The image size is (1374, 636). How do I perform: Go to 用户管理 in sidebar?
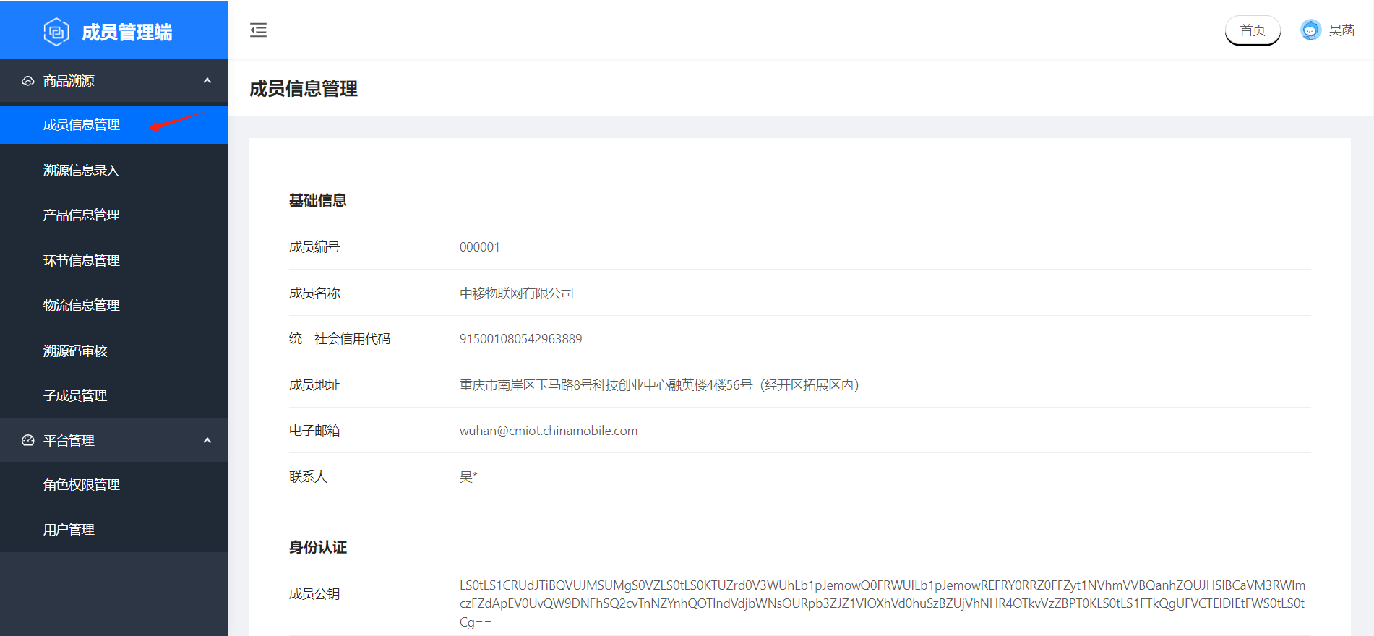pos(69,530)
